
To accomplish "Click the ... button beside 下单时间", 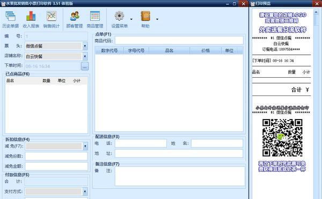I will click(x=85, y=67).
